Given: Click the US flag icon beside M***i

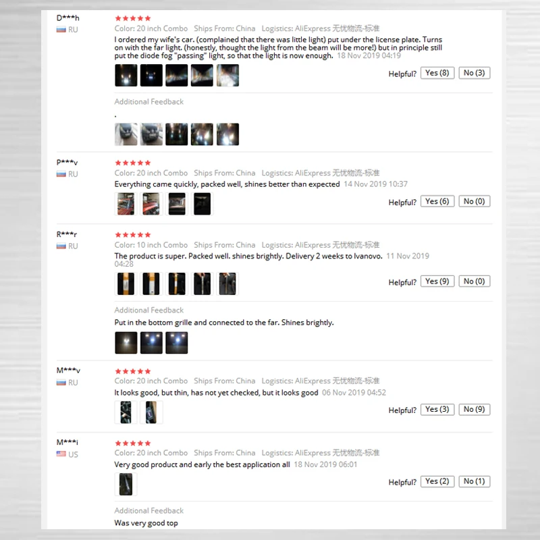Looking at the screenshot, I should click(61, 454).
